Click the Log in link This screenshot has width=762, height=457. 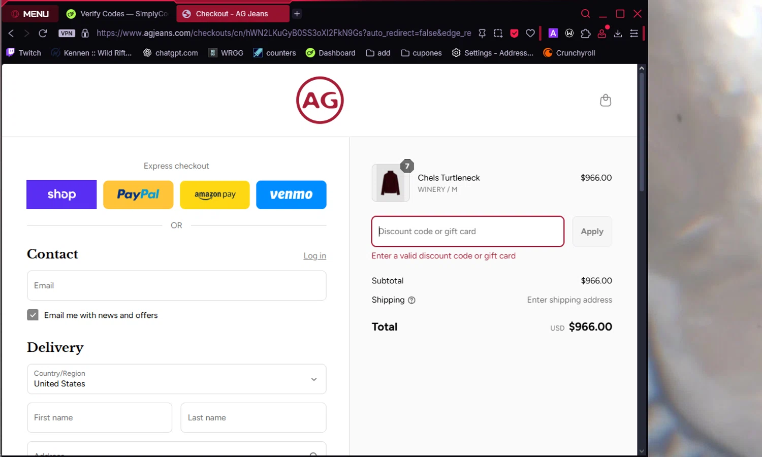(315, 256)
